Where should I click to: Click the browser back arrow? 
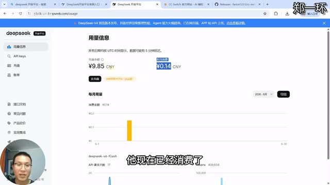[x=5, y=13]
